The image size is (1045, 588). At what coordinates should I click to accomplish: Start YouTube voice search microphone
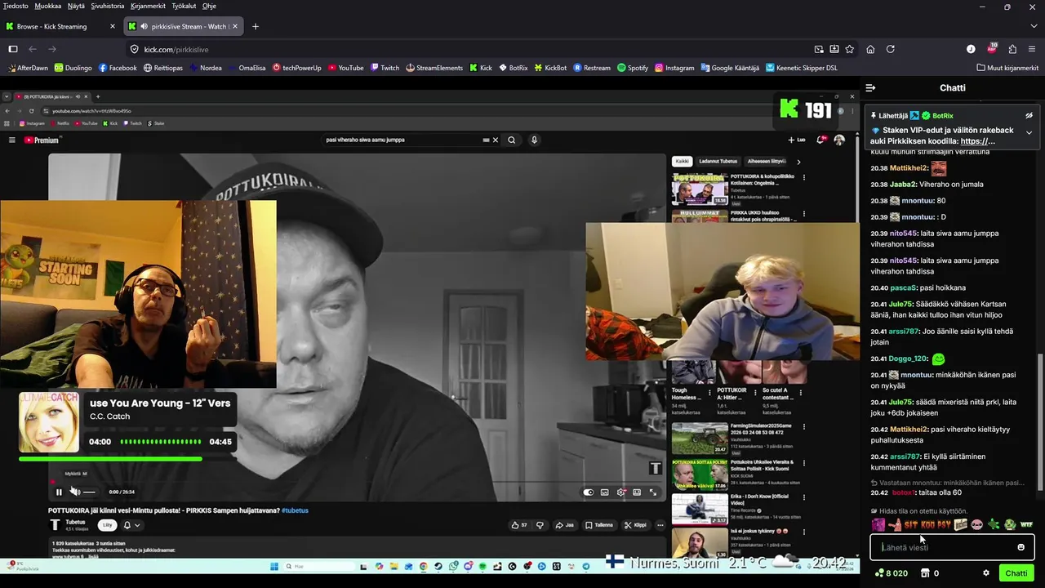(534, 140)
